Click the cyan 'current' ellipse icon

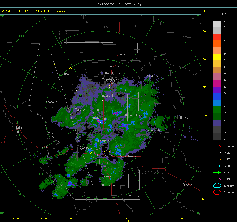(217, 186)
